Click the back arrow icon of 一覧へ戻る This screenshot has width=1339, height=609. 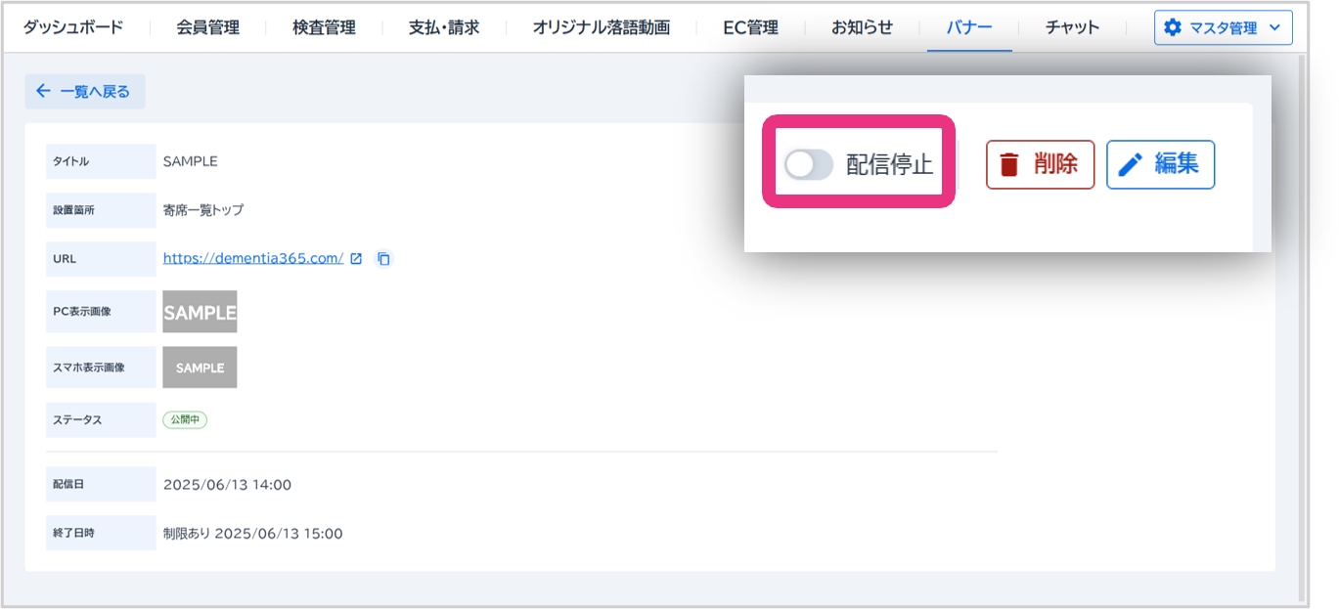pos(43,92)
